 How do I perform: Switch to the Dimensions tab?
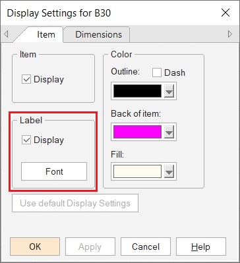point(98,34)
